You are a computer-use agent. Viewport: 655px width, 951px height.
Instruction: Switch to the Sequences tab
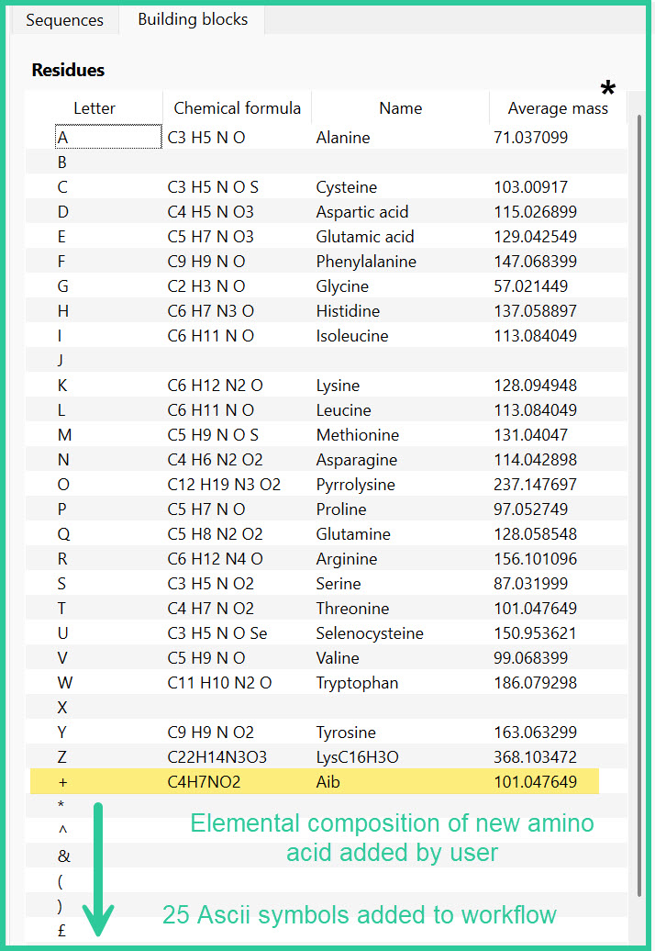click(x=65, y=20)
